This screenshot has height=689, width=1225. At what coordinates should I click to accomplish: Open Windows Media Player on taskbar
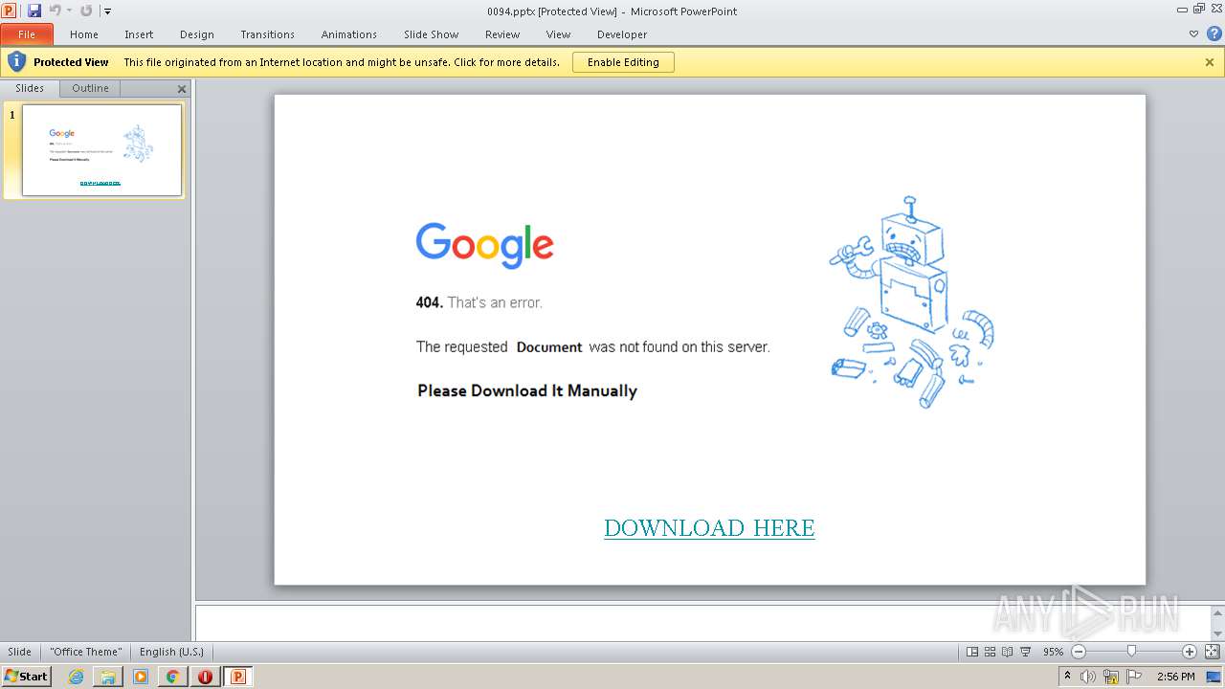click(x=141, y=677)
